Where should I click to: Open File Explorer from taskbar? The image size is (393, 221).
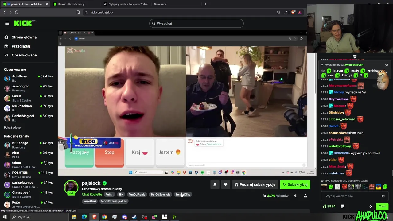tap(74, 217)
